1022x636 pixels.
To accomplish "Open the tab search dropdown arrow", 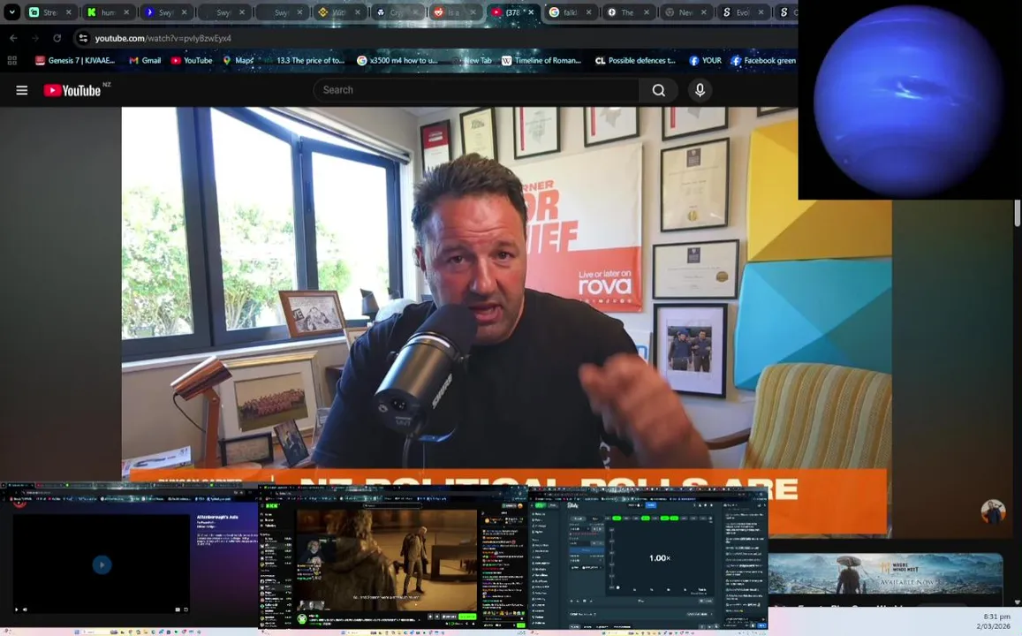I will pos(11,11).
